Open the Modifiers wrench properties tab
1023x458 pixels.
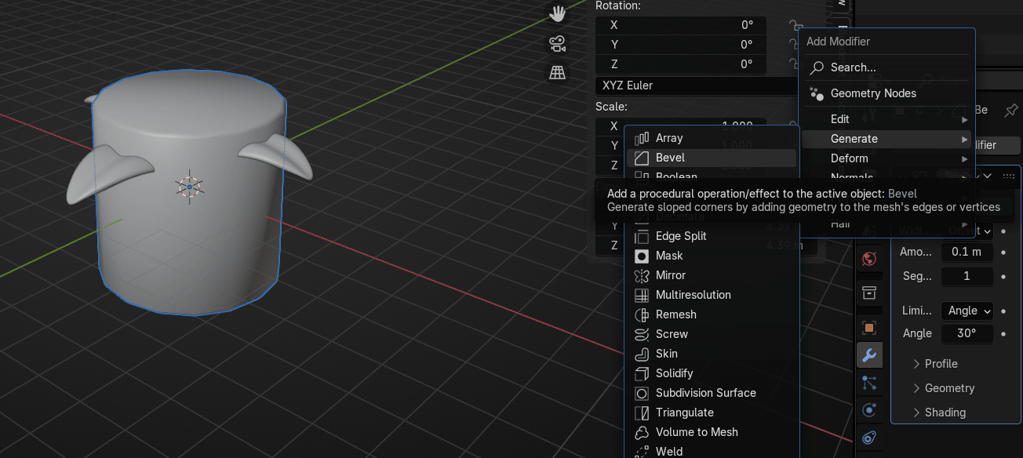(869, 355)
